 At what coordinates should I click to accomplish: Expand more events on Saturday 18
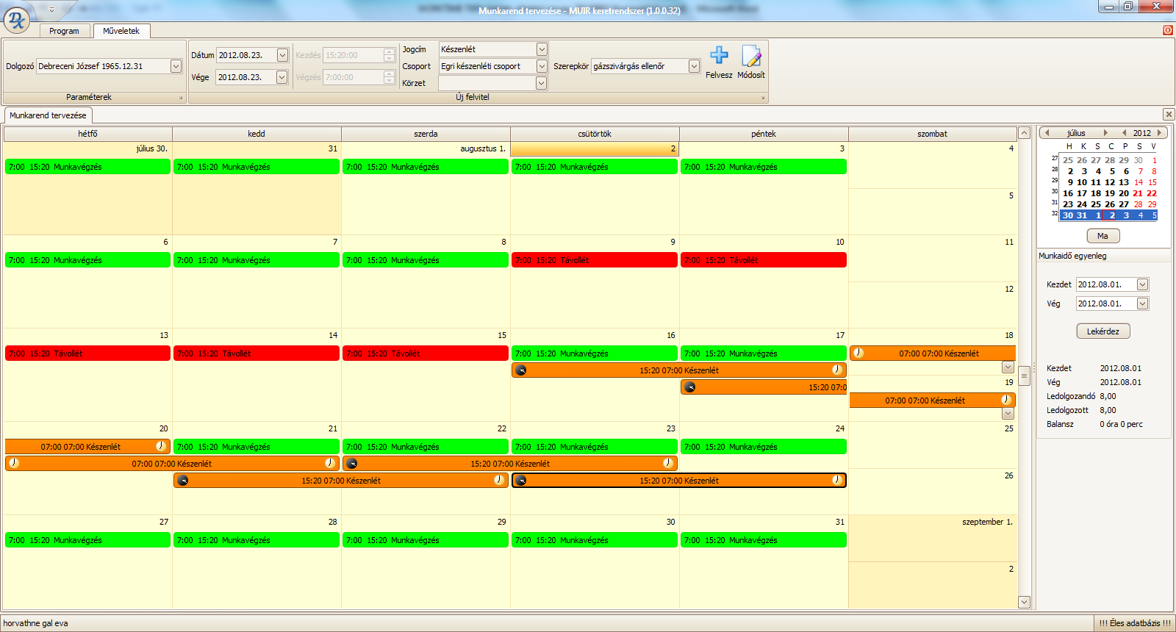click(x=1008, y=367)
